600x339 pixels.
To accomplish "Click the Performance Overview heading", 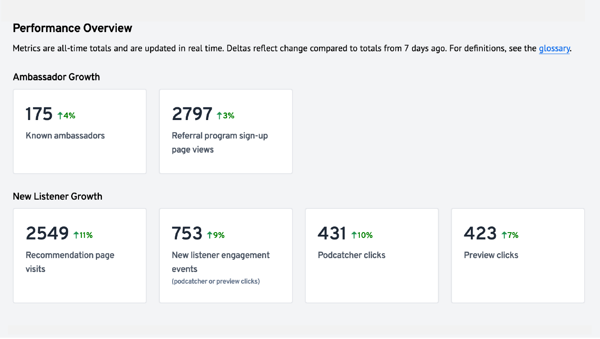I will click(x=72, y=28).
